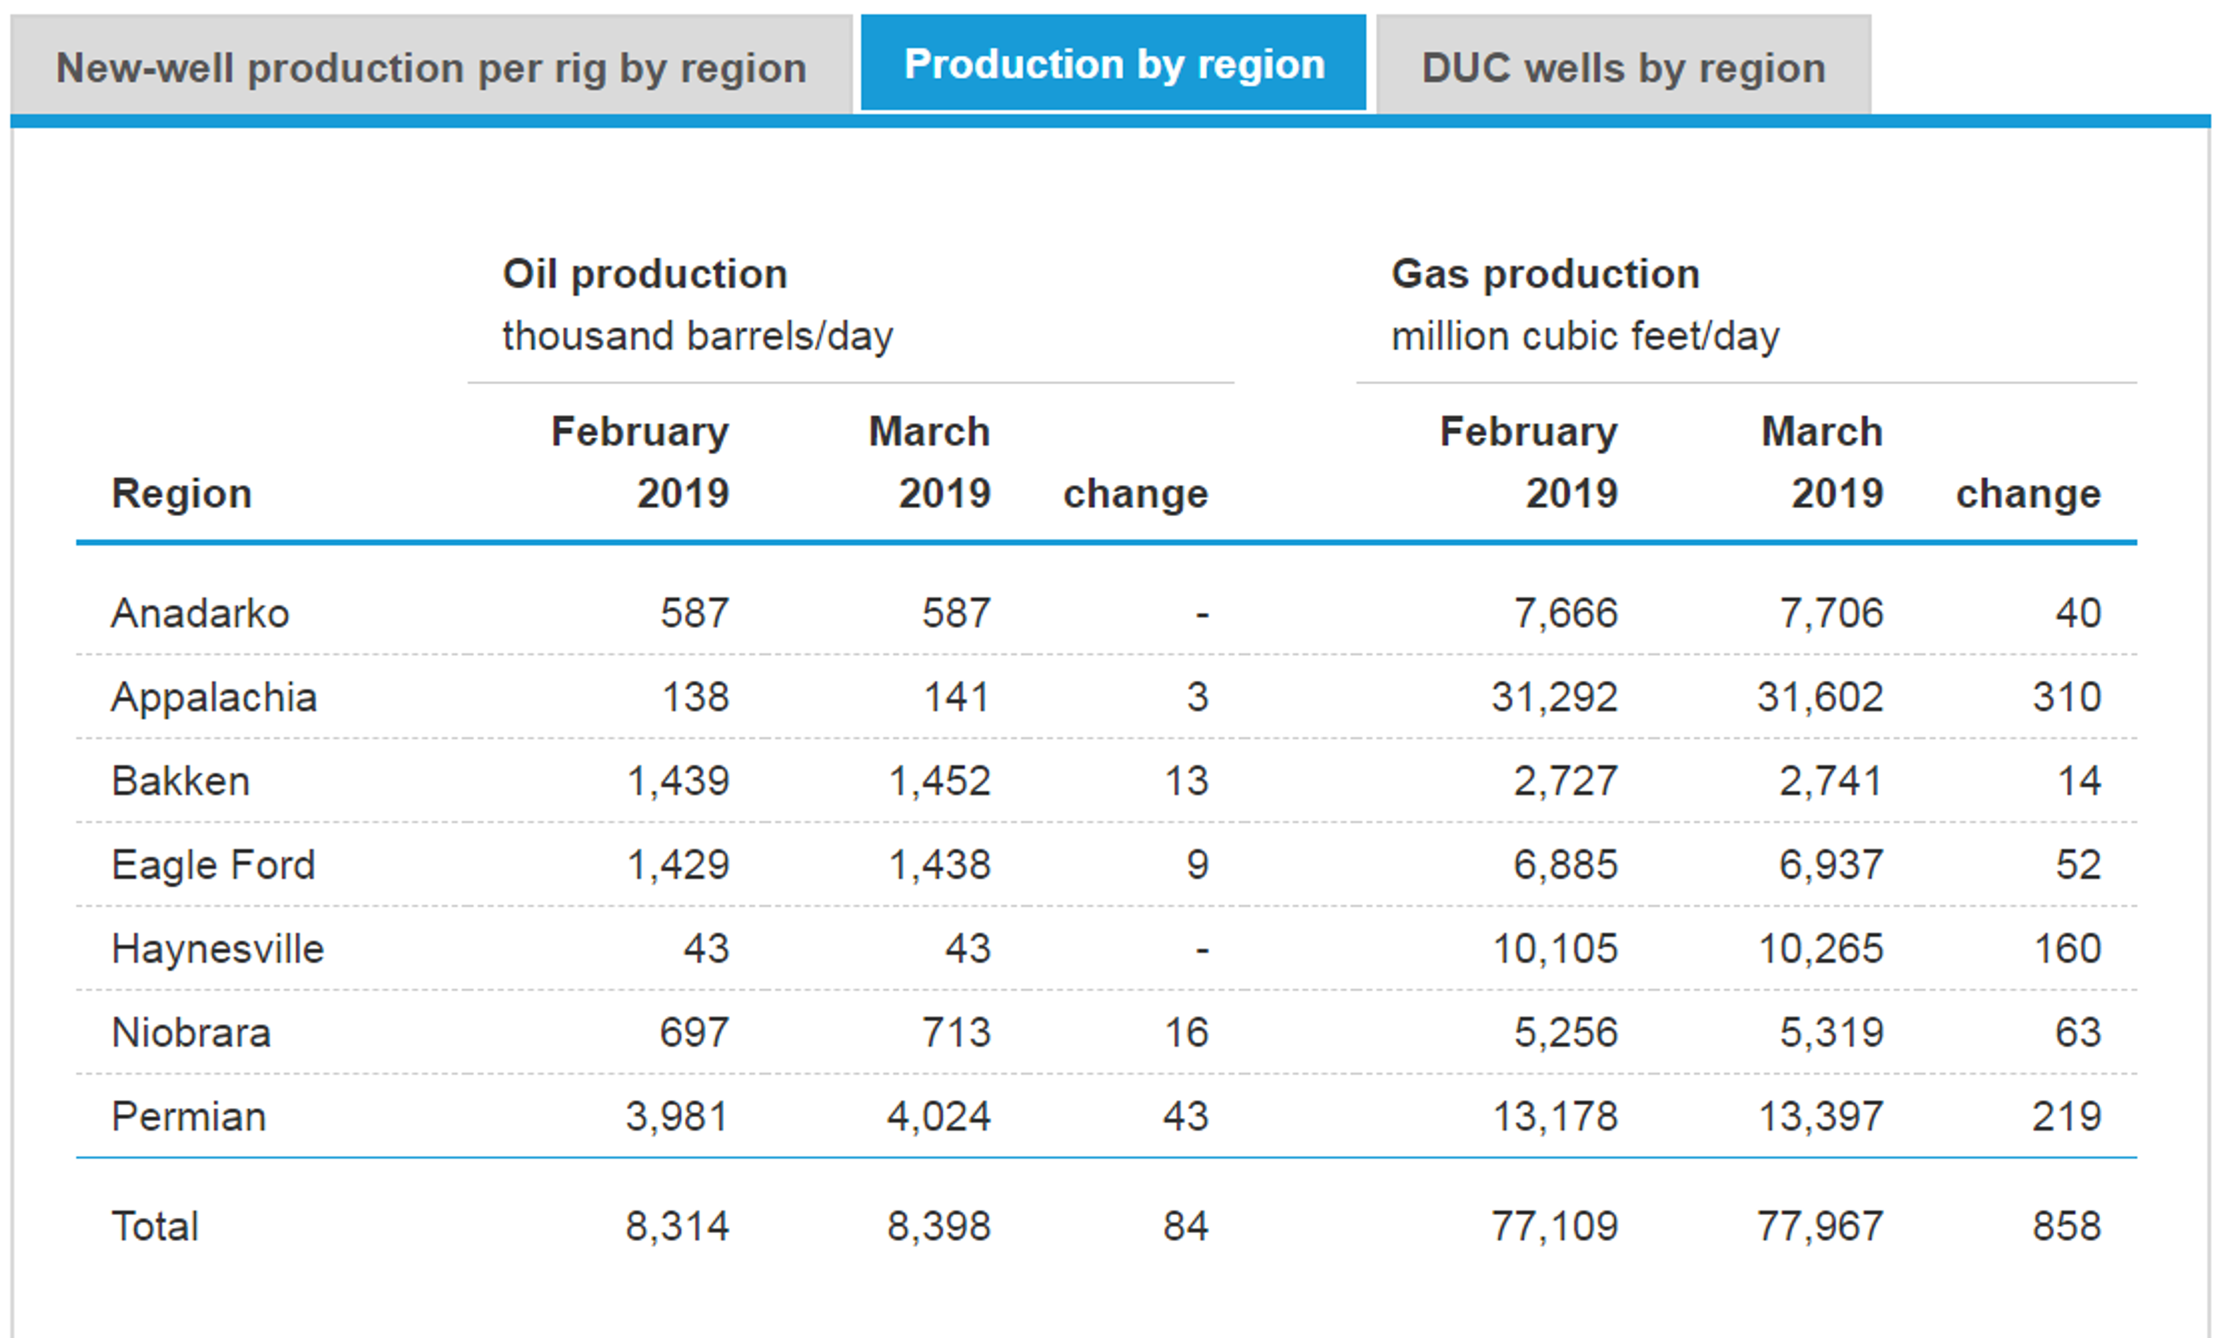Select the Haynesville region row label
This screenshot has width=2213, height=1338.
point(217,949)
